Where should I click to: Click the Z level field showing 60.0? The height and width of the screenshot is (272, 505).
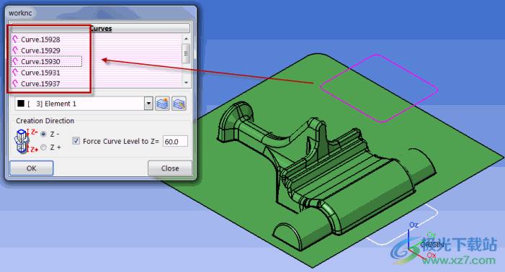(175, 142)
